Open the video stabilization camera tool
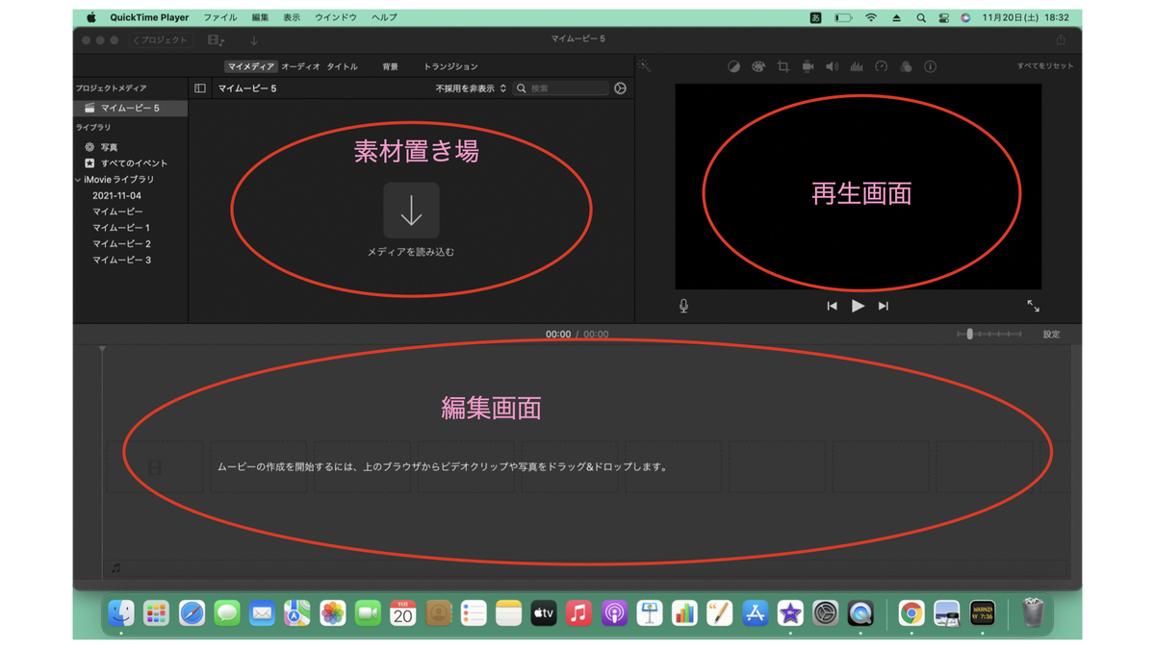The width and height of the screenshot is (1155, 649). pos(808,66)
